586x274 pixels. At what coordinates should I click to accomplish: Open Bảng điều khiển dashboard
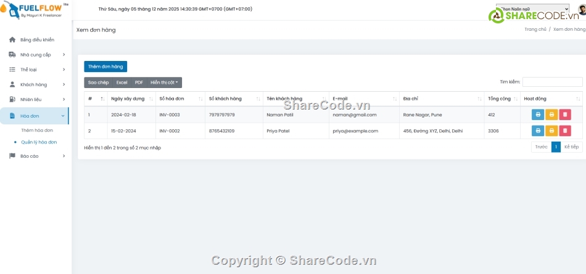pos(37,39)
